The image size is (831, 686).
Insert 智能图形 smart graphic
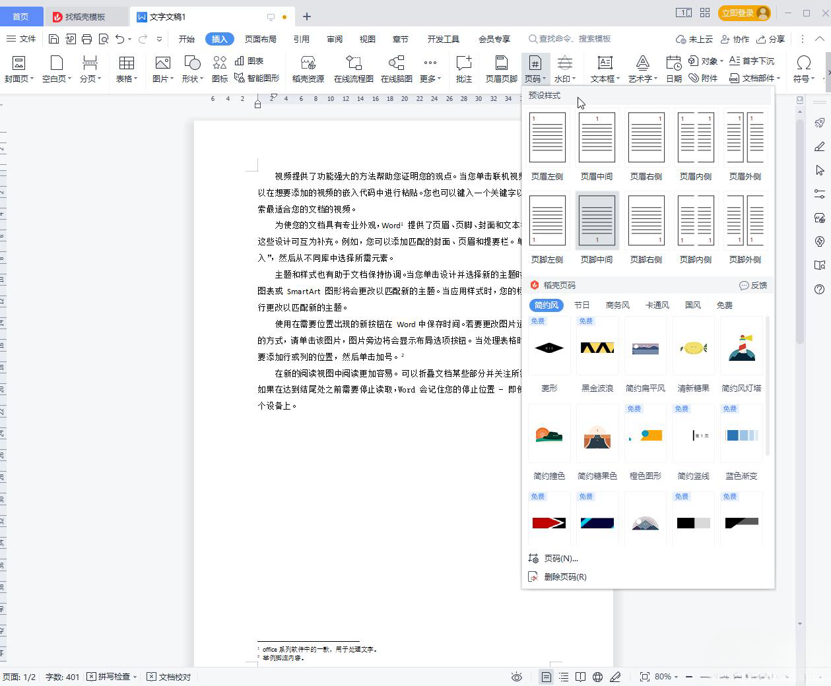click(x=257, y=78)
